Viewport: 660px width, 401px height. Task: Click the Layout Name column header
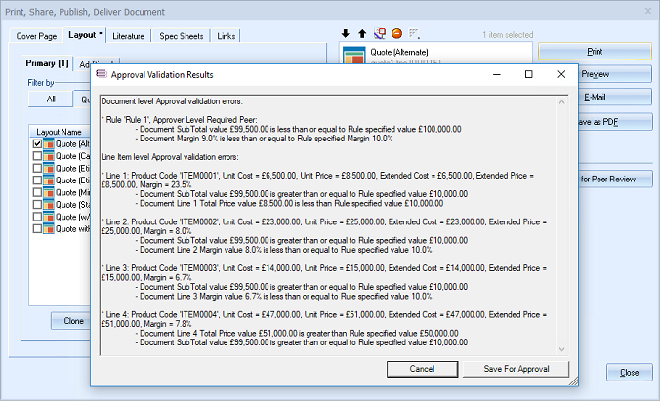point(59,131)
